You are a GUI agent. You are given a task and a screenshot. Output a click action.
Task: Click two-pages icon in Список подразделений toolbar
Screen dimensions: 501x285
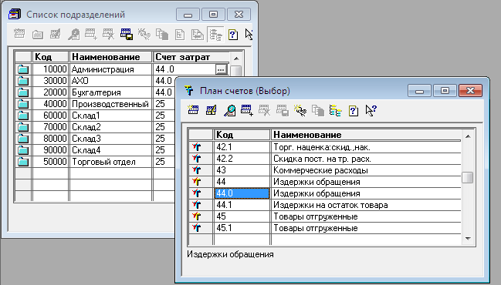162,34
